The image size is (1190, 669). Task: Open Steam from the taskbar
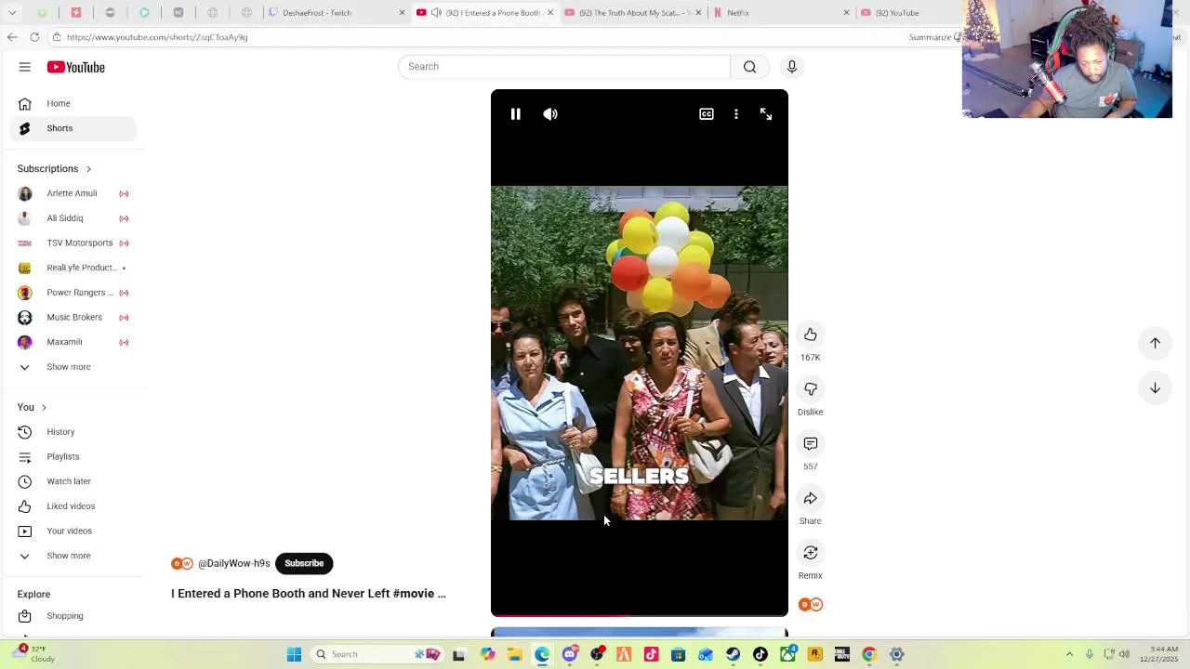734,654
